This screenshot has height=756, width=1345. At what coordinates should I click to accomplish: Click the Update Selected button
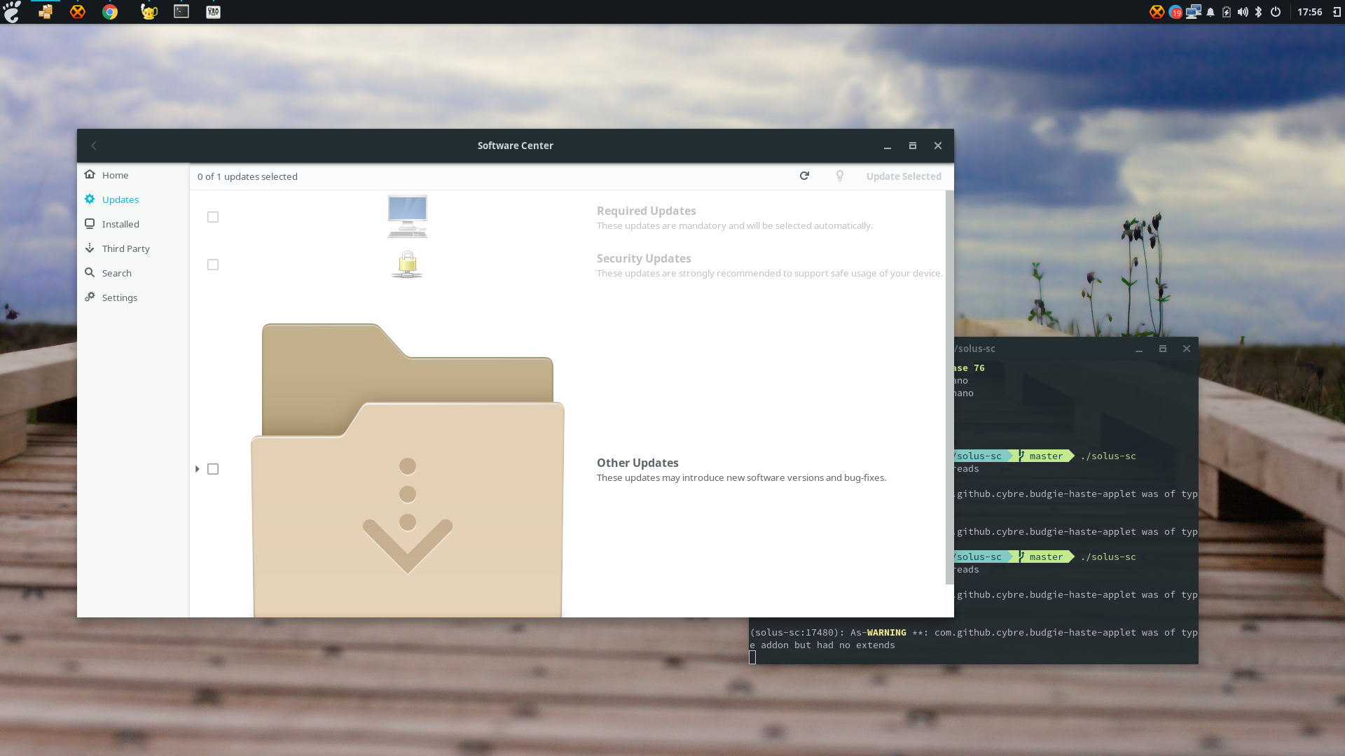[904, 176]
